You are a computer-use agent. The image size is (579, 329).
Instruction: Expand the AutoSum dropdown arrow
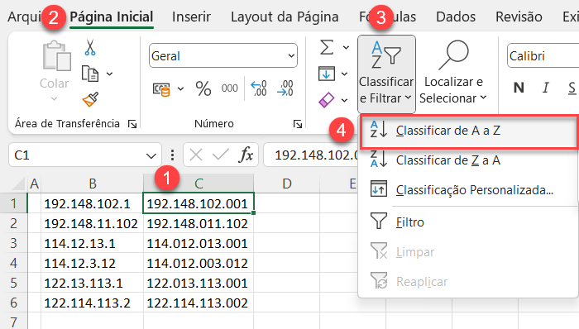click(346, 48)
